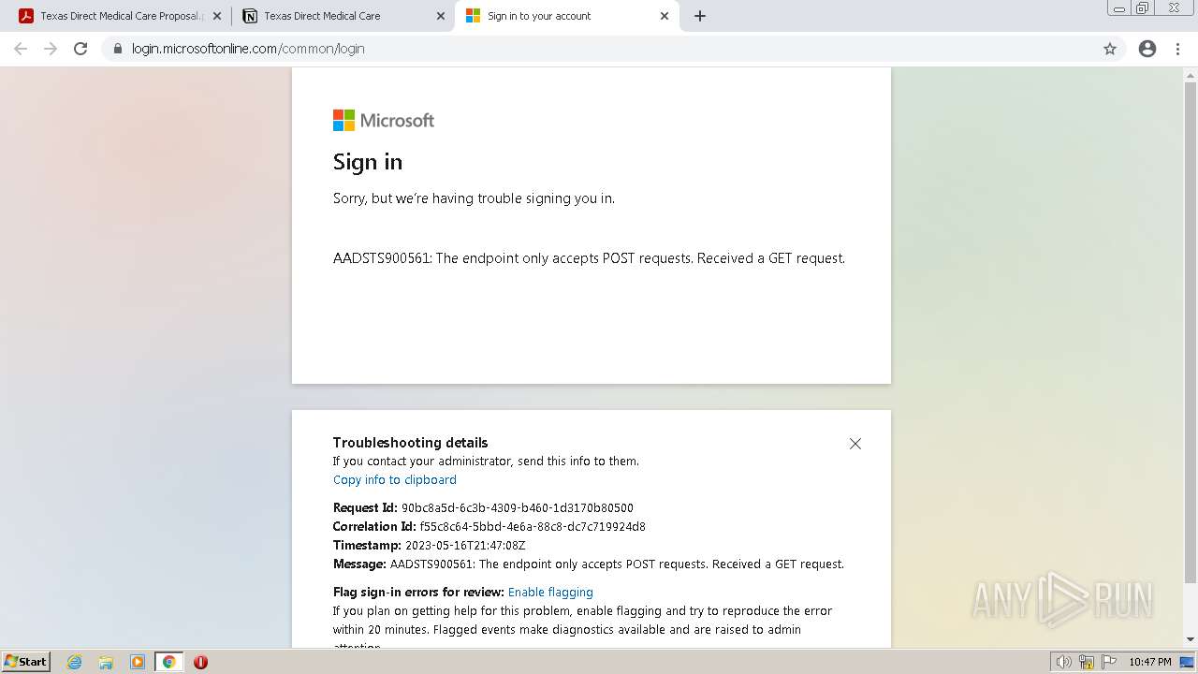Click the AADSTS900561 error message in sign-in card
Viewport: 1198px width, 674px height.
click(x=589, y=258)
